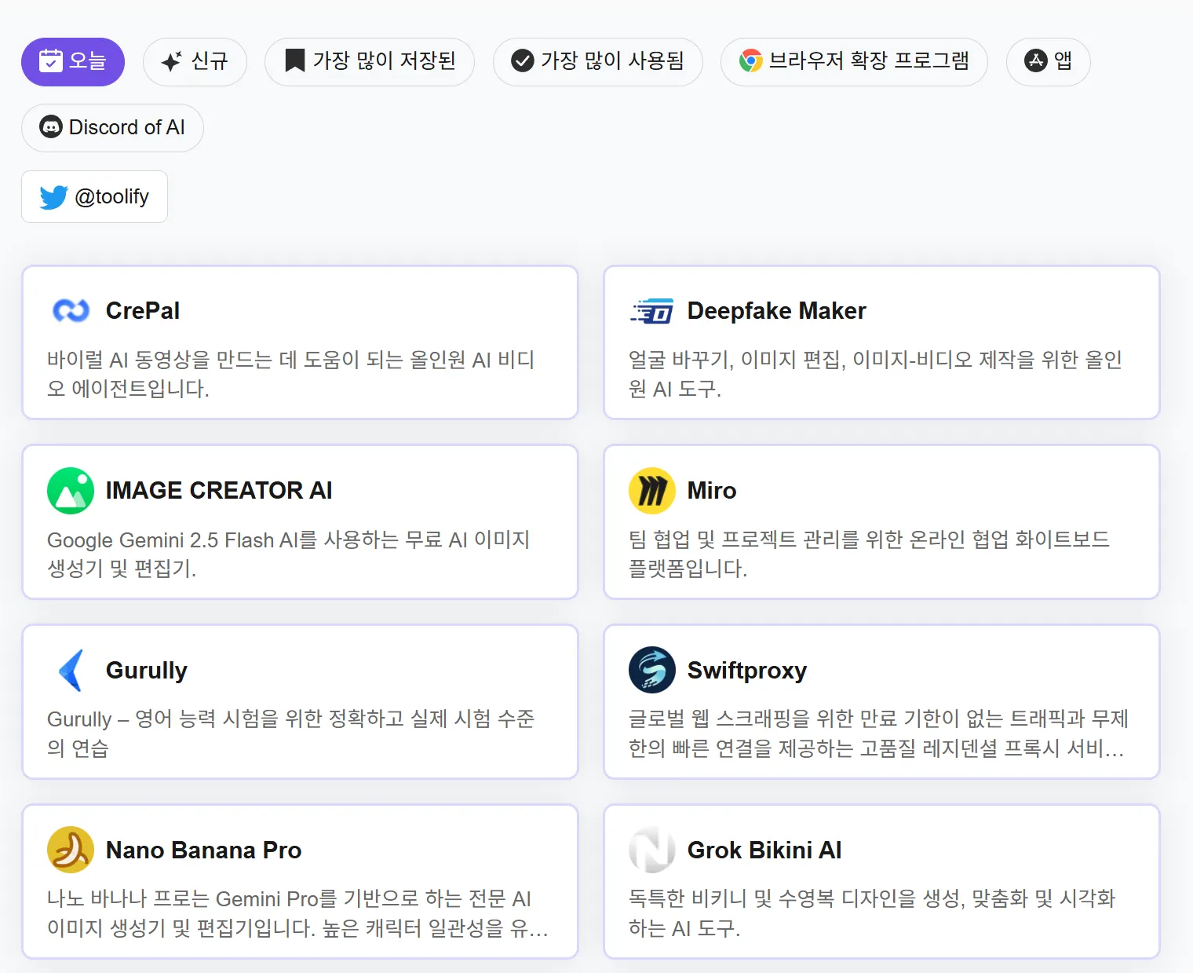The height and width of the screenshot is (973, 1193).
Task: Click the Miro whiteboard description text
Action: click(870, 554)
